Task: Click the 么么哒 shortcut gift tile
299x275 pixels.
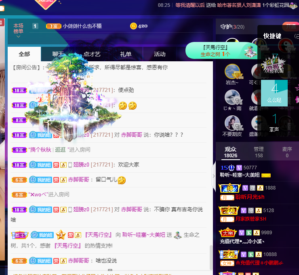Action: pos(274,93)
